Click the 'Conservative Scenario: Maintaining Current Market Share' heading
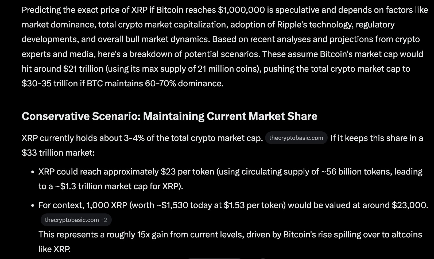This screenshot has height=259, width=434. (x=169, y=116)
